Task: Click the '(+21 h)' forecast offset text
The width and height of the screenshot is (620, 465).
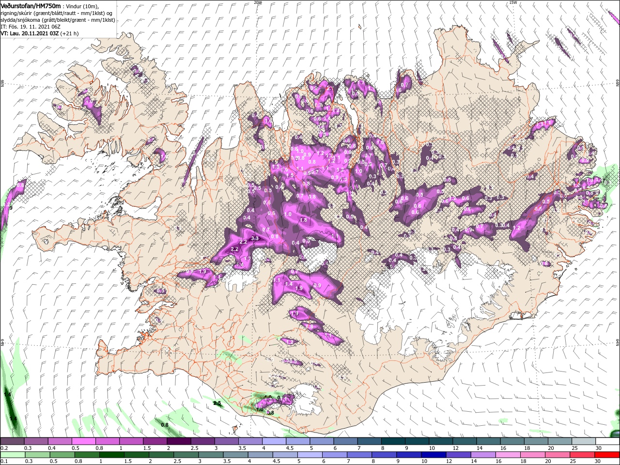Action: point(70,34)
